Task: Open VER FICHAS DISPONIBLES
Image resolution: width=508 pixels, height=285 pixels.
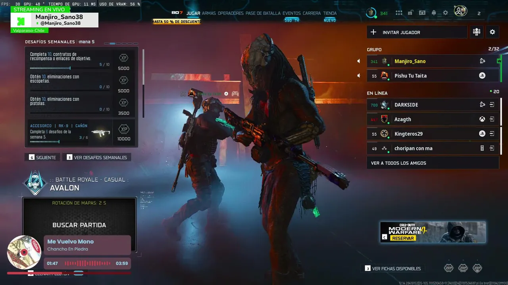Action: 393,268
